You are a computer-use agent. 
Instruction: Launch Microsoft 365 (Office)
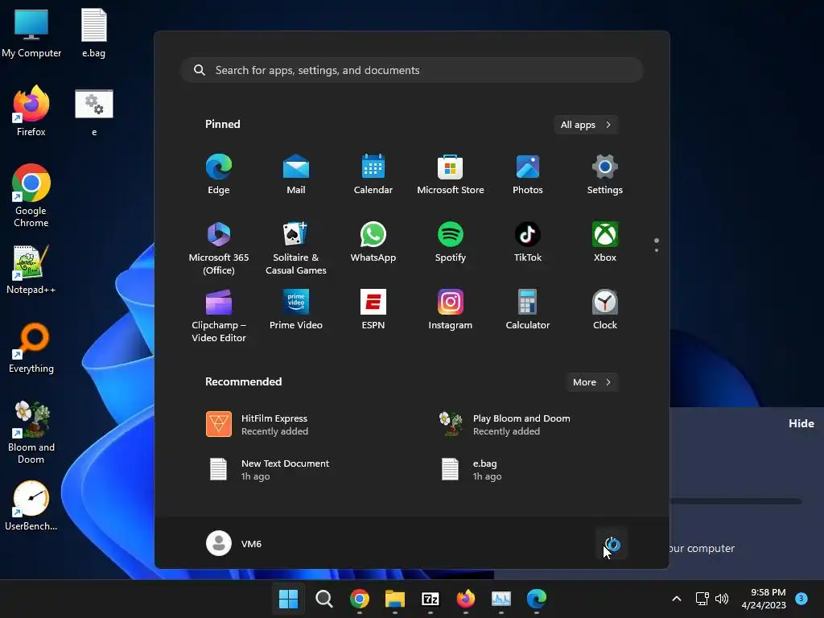[x=219, y=248]
